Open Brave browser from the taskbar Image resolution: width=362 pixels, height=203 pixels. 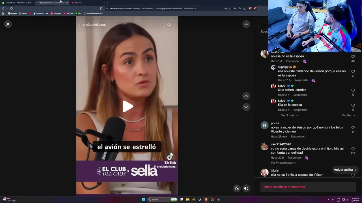click(x=206, y=200)
